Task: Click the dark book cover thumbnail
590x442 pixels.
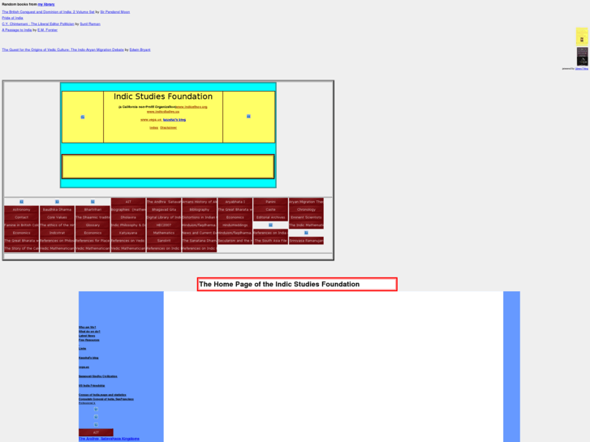Action: pos(582,57)
